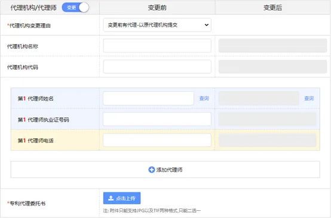Focus the 变更前 代理机构代码 input

pos(157,67)
